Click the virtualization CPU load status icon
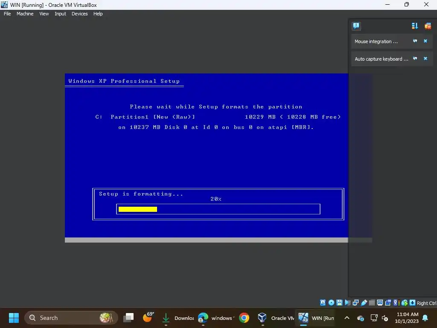The width and height of the screenshot is (437, 328). [x=396, y=303]
